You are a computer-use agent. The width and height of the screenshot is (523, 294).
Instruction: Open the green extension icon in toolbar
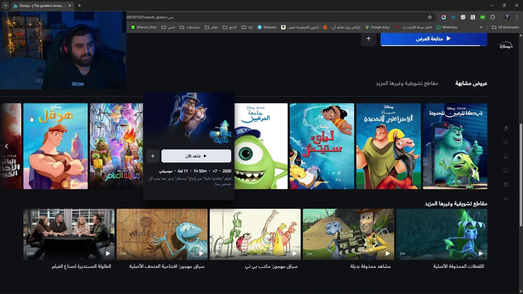point(483,17)
